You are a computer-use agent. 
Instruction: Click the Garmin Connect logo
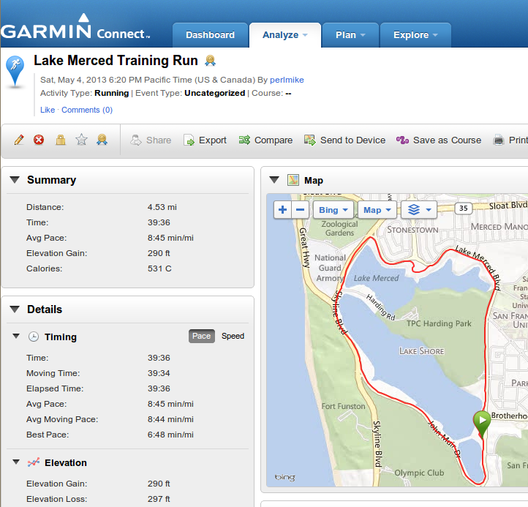click(x=75, y=27)
